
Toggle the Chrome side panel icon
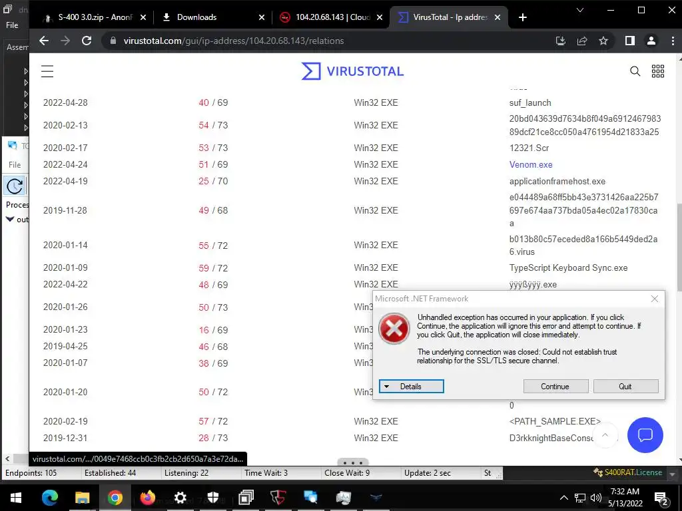pyautogui.click(x=630, y=41)
